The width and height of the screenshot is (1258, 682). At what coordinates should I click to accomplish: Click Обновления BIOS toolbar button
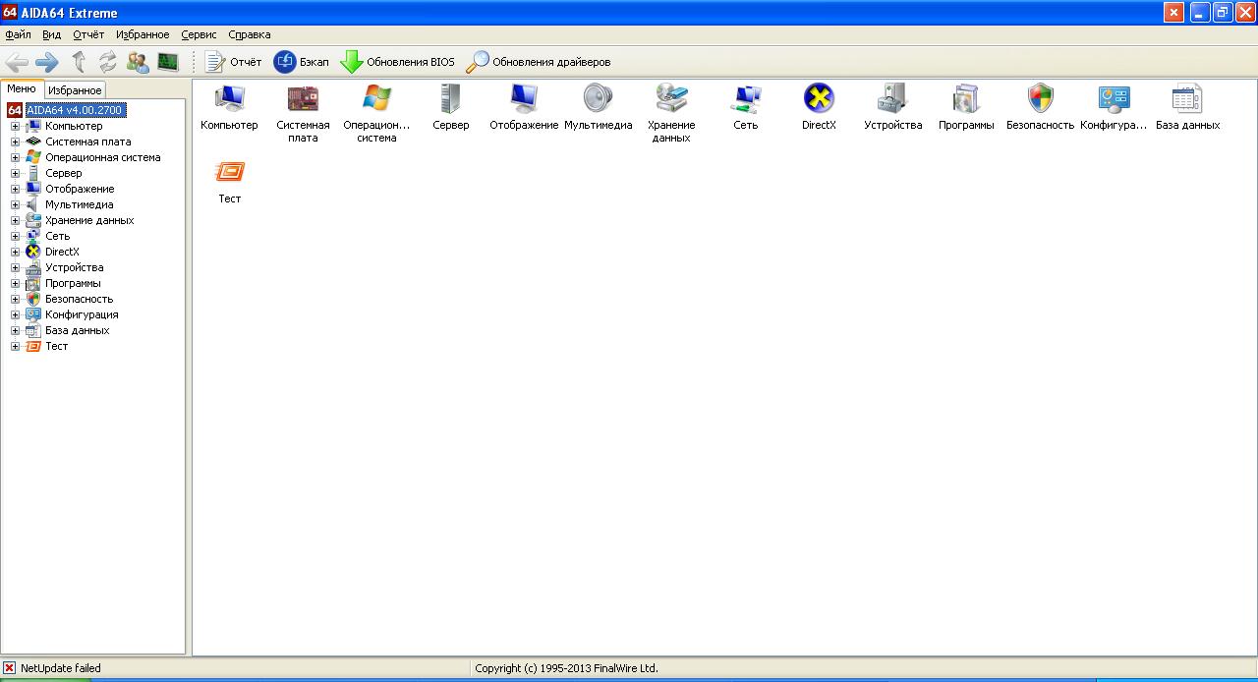coord(397,62)
